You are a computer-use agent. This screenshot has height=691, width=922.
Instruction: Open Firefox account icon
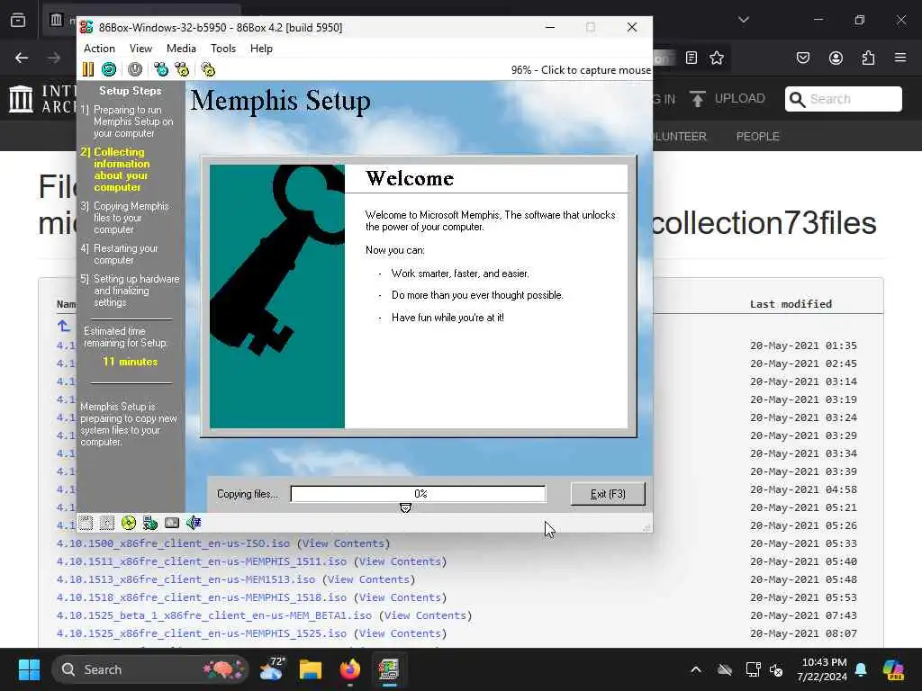tap(836, 58)
